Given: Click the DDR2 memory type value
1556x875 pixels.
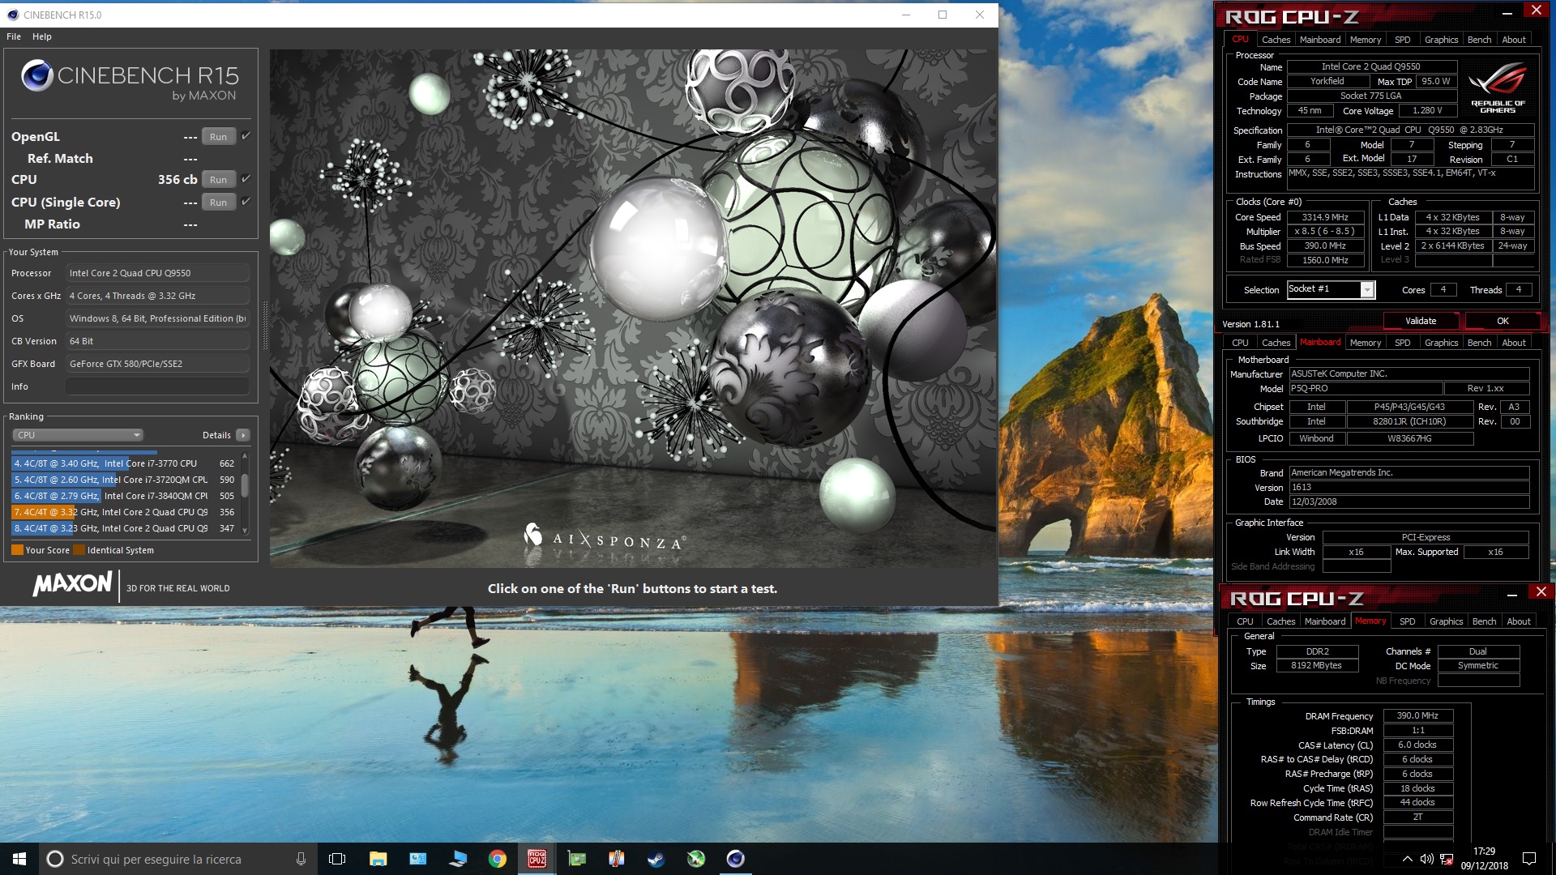Looking at the screenshot, I should click(x=1317, y=651).
